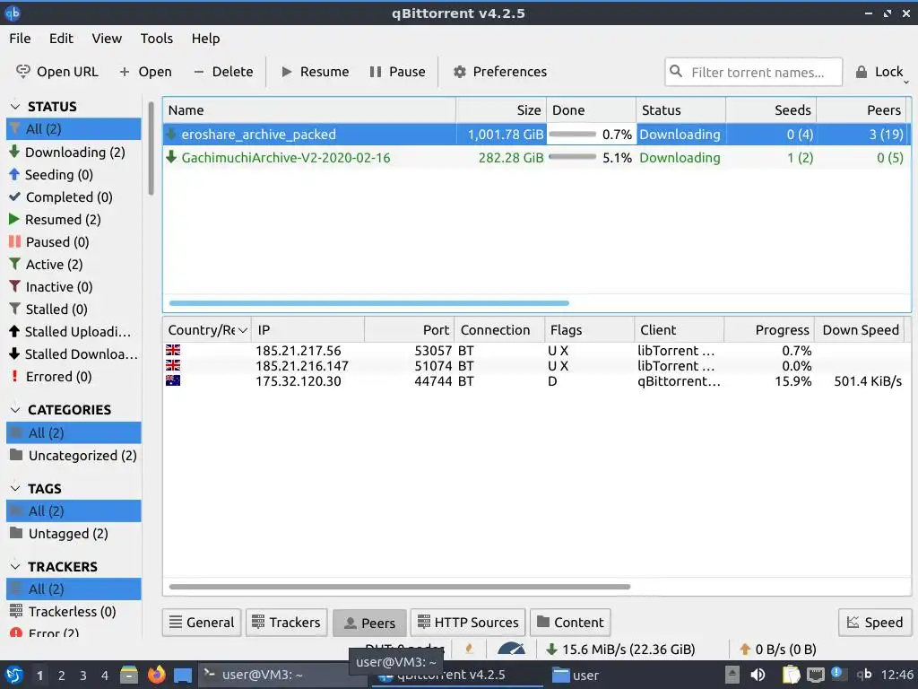918x689 pixels.
Task: Sort peers by Country/Region column
Action: (x=207, y=330)
